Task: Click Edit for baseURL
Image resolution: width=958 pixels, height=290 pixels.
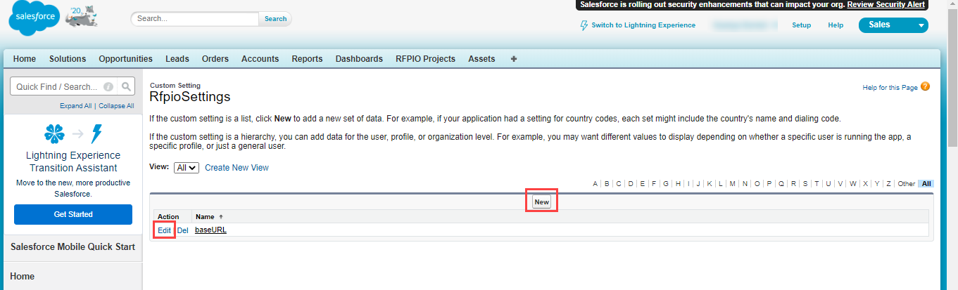Action: [164, 230]
